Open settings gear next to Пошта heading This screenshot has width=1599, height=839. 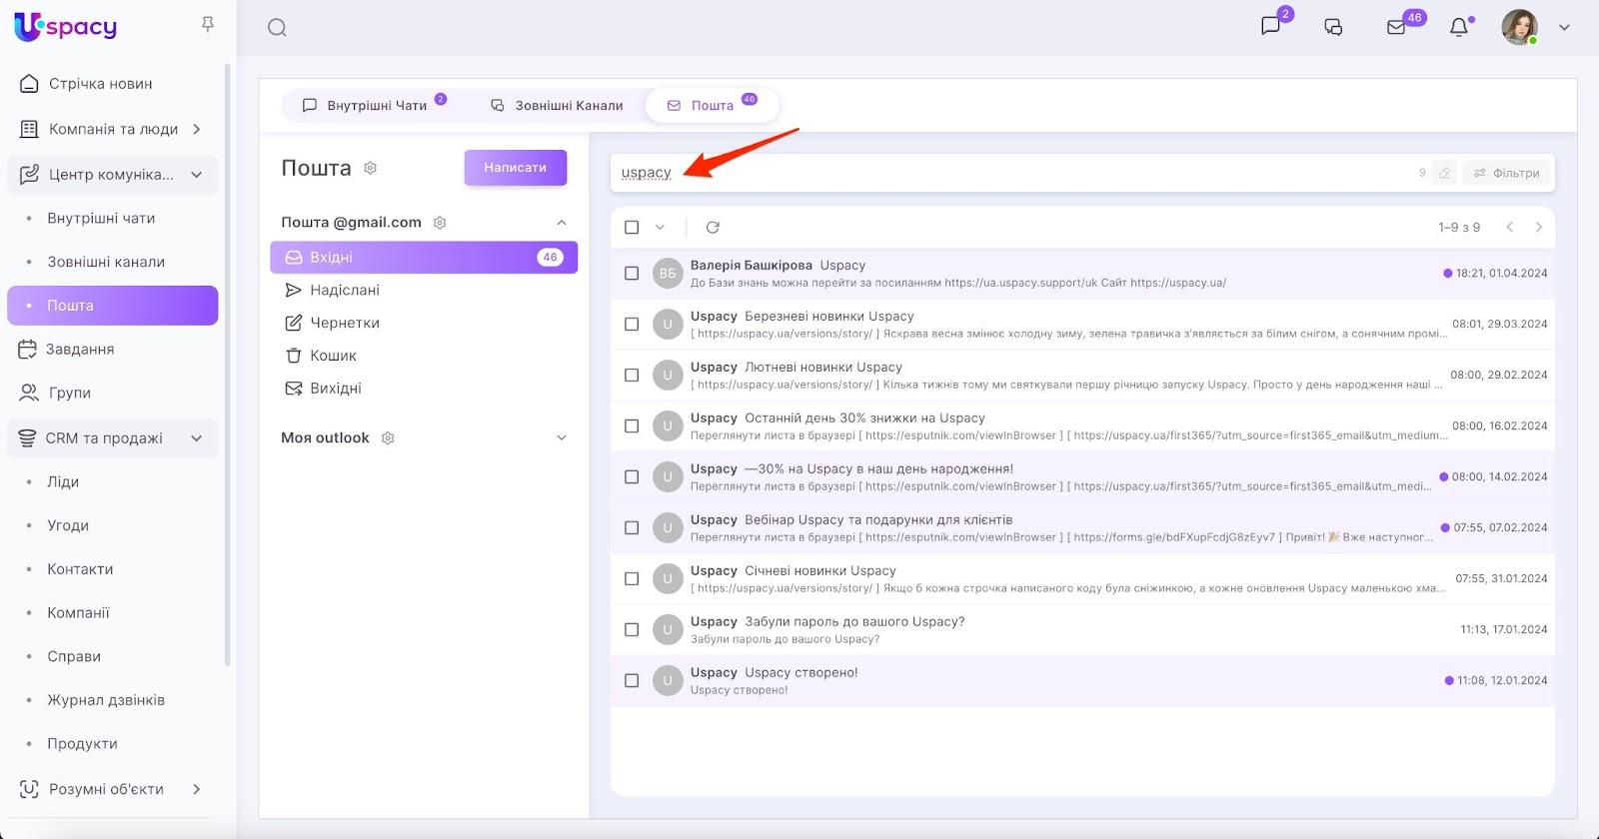(371, 168)
